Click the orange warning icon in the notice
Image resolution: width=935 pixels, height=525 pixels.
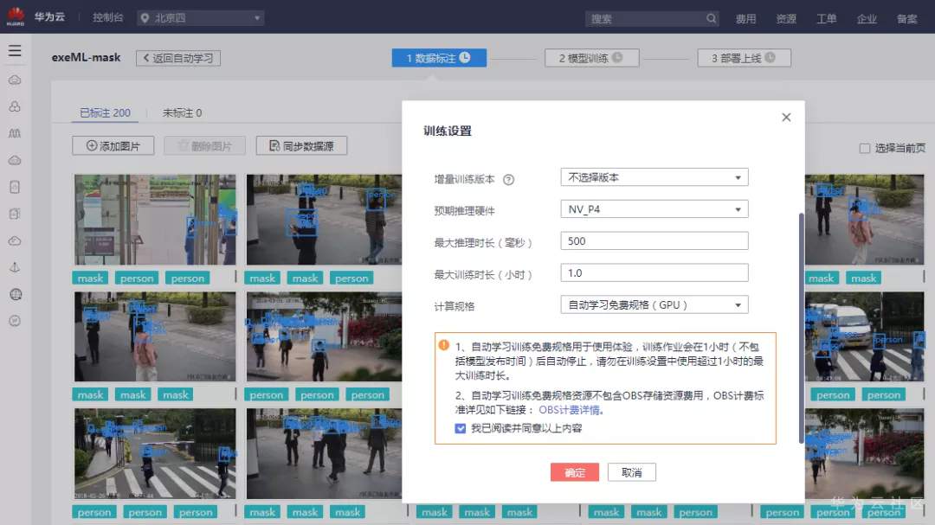(443, 345)
